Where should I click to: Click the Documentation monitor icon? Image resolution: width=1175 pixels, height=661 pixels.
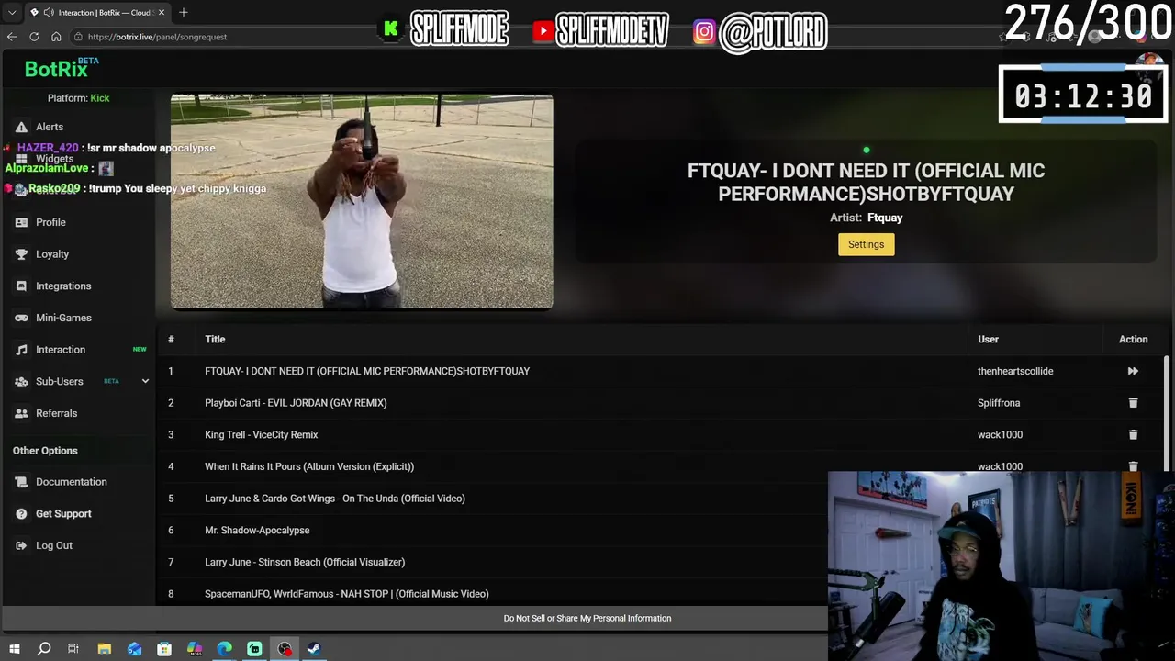[x=21, y=482]
